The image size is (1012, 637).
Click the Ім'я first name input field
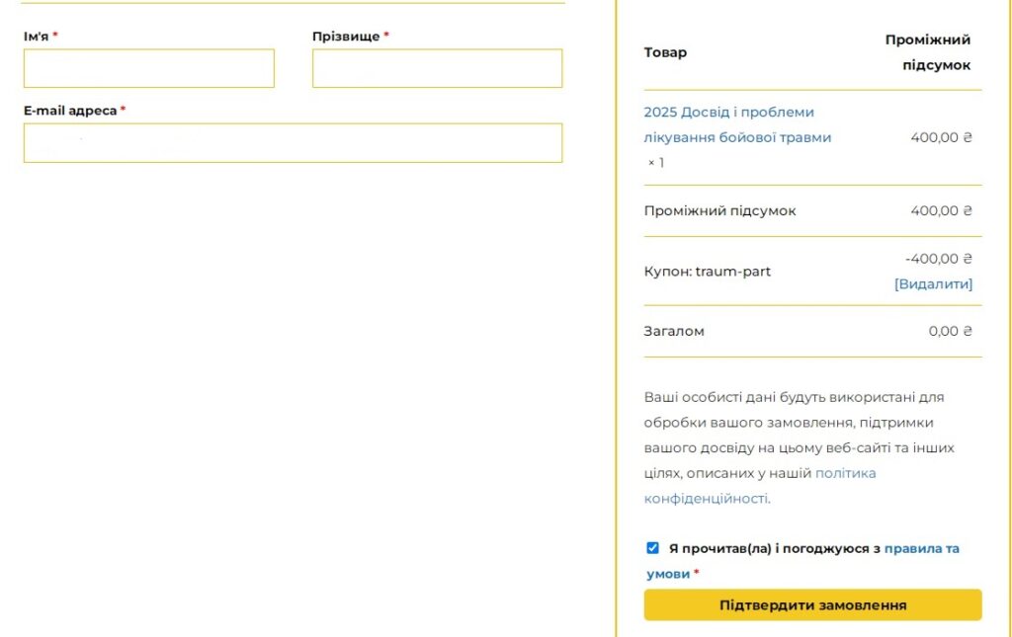[148, 68]
